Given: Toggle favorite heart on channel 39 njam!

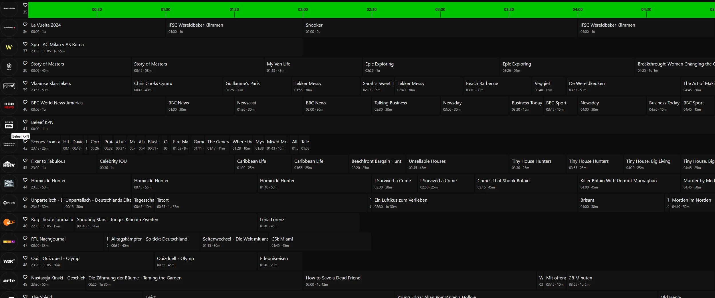Looking at the screenshot, I should [x=25, y=83].
